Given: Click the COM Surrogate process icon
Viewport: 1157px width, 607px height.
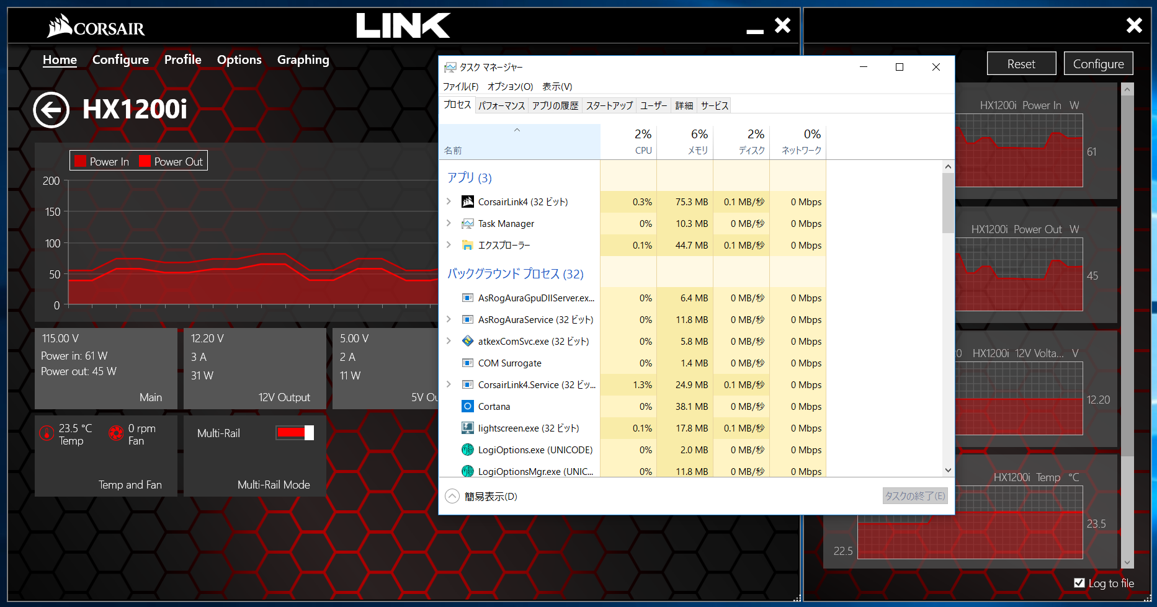Looking at the screenshot, I should pyautogui.click(x=468, y=363).
